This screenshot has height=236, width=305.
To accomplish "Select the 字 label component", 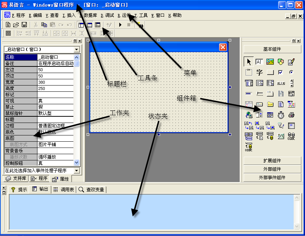I will tap(259, 72).
